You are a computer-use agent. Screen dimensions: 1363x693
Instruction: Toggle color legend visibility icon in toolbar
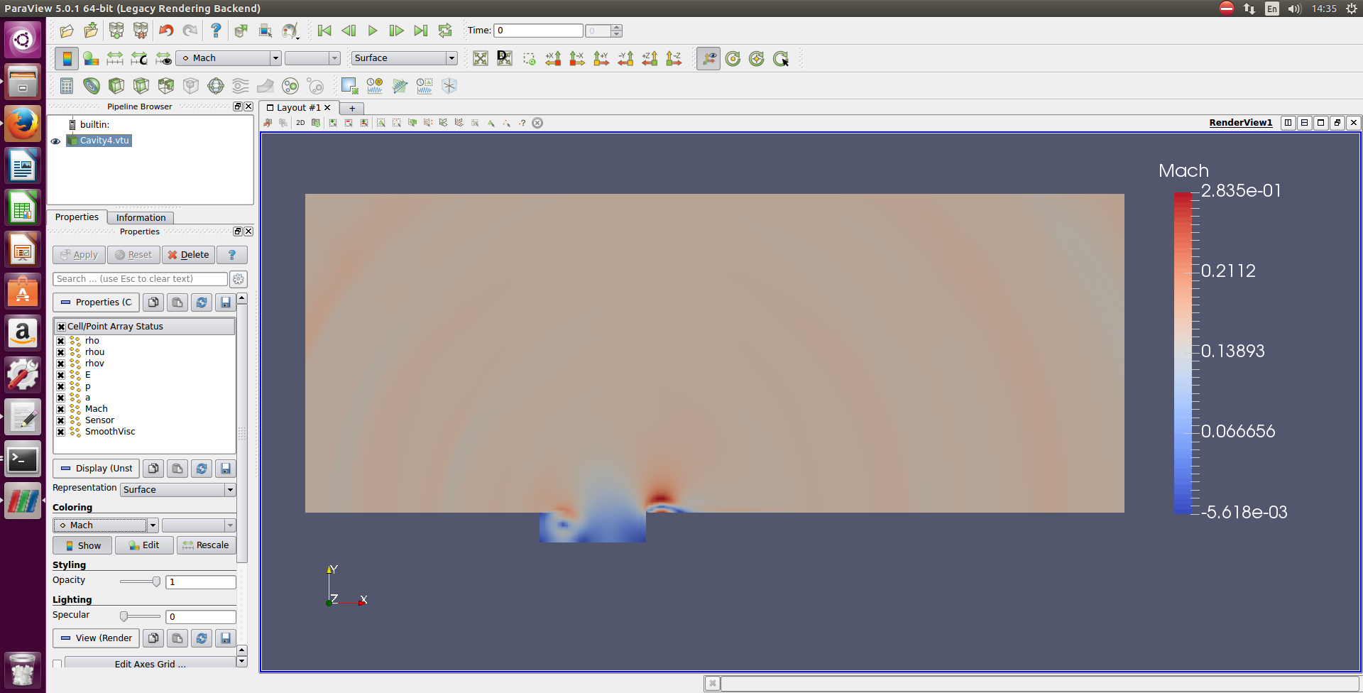pos(67,58)
